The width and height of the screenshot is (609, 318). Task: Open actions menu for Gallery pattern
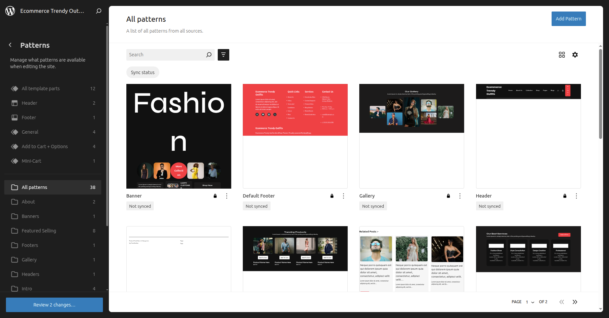pyautogui.click(x=460, y=196)
